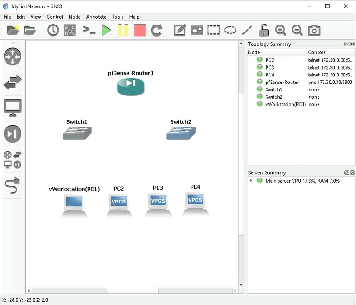Click the Node column header
The width and height of the screenshot is (356, 305).
pyautogui.click(x=277, y=52)
